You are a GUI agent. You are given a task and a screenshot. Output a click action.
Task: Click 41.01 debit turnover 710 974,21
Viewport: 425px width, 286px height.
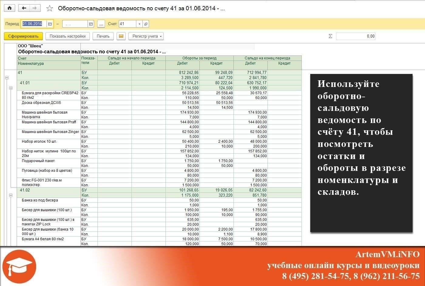189,83
